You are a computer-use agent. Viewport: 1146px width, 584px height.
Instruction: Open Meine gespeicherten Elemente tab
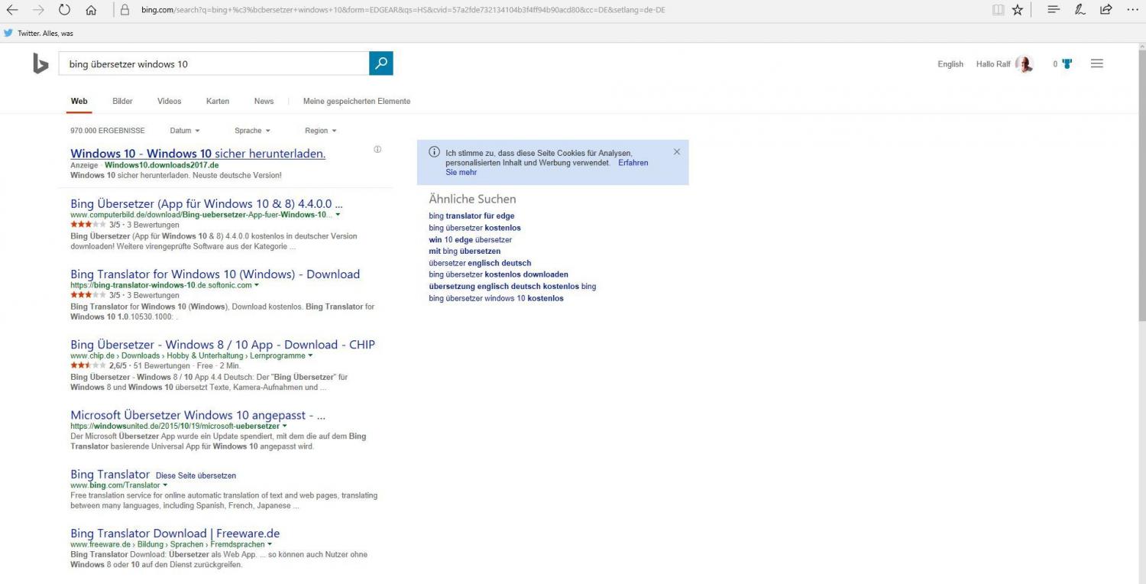pos(357,101)
